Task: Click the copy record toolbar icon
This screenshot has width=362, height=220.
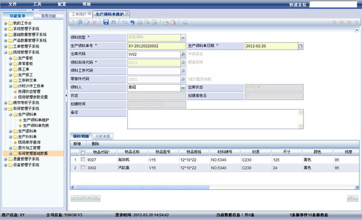Action: [x=80, y=22]
